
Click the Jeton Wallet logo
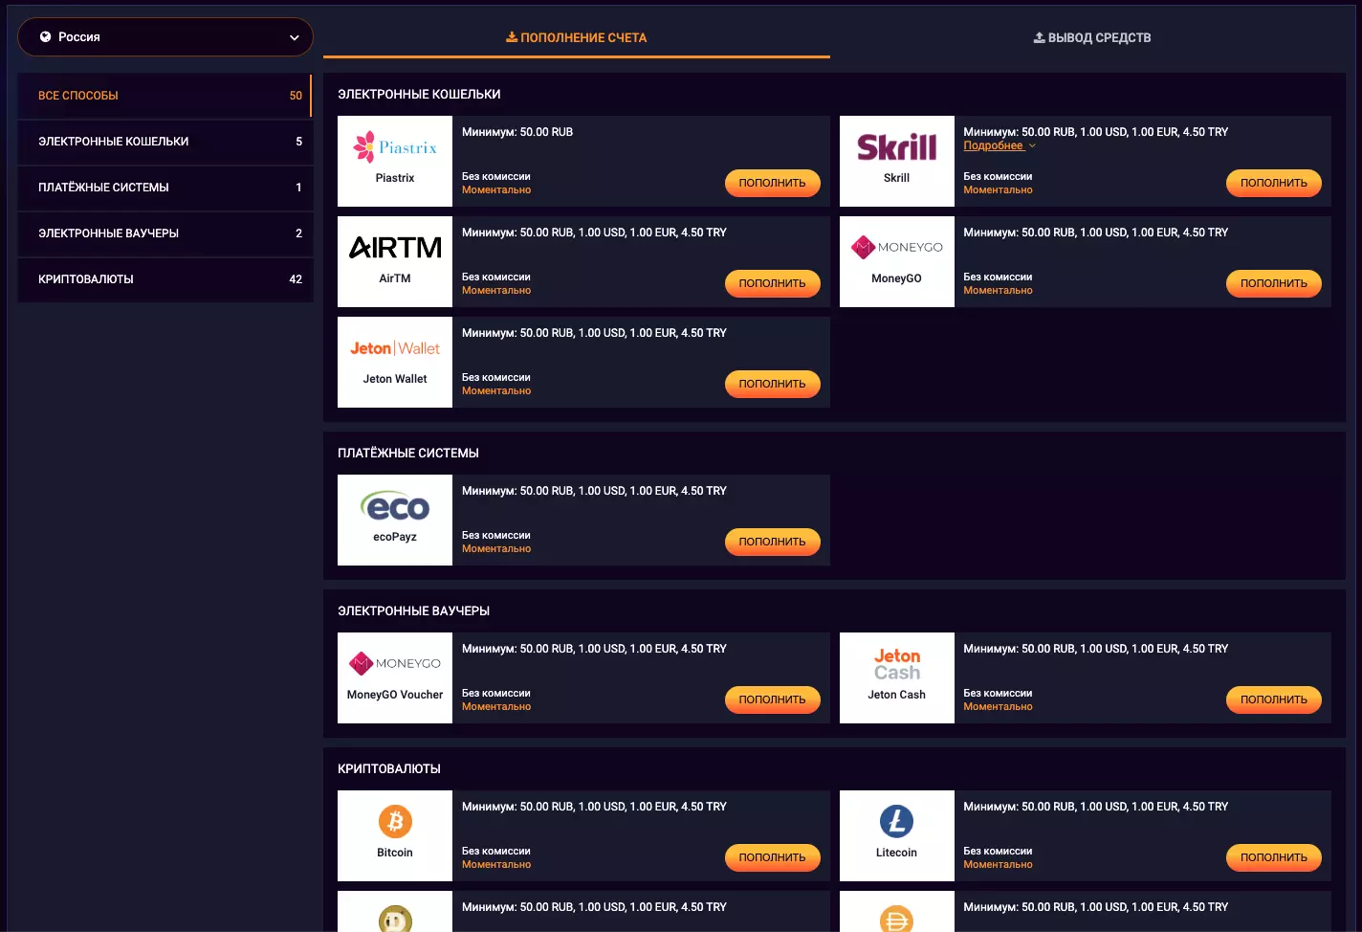click(x=394, y=347)
